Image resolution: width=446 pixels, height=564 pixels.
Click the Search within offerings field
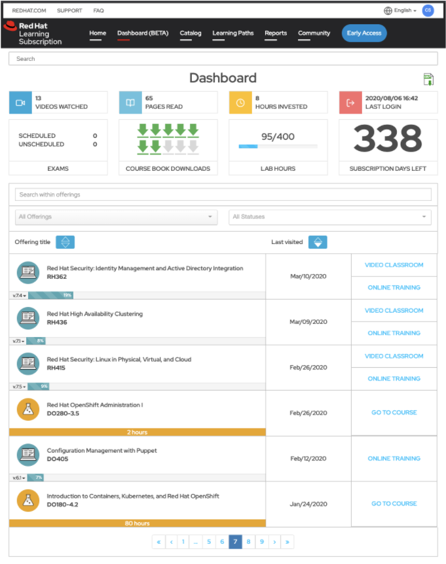(223, 194)
